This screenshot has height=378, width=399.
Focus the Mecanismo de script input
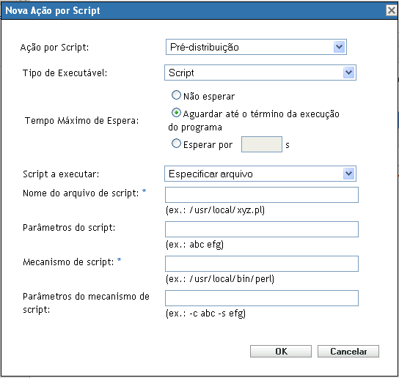click(x=262, y=264)
